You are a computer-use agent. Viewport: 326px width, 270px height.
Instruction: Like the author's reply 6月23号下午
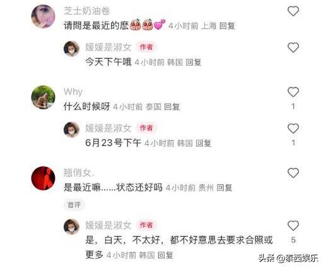(293, 128)
